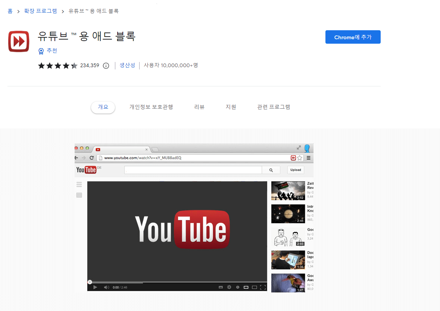
Task: Mute the video by clicking the speaker icon
Action: (x=106, y=287)
